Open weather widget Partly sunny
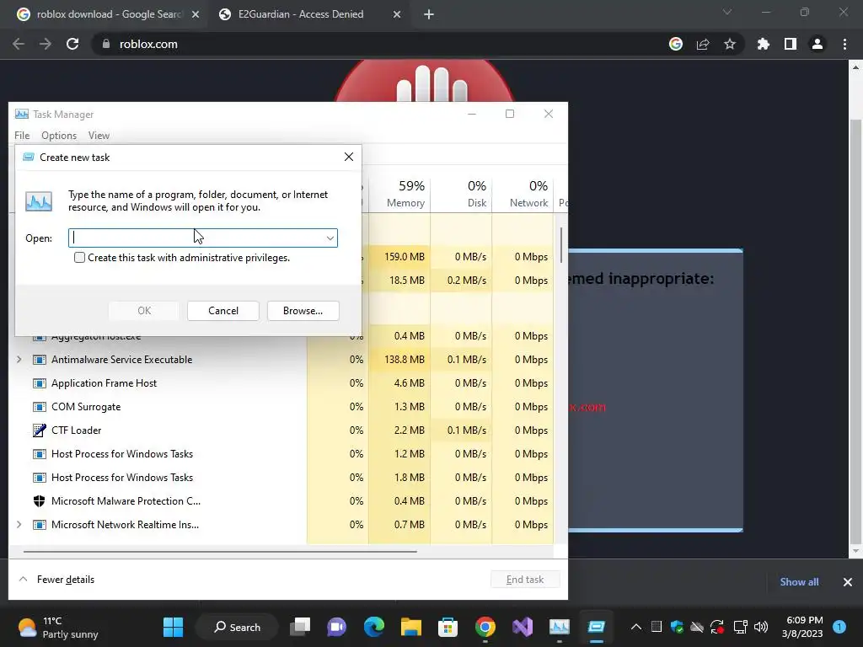The width and height of the screenshot is (863, 647). (58, 627)
